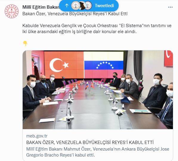Image resolution: width=178 pixels, height=161 pixels.
Task: Click the first scales avatar in the Tweetledi pill
Action: tap(75, 6)
